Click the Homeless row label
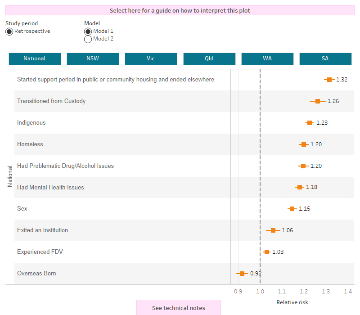 tap(30, 144)
